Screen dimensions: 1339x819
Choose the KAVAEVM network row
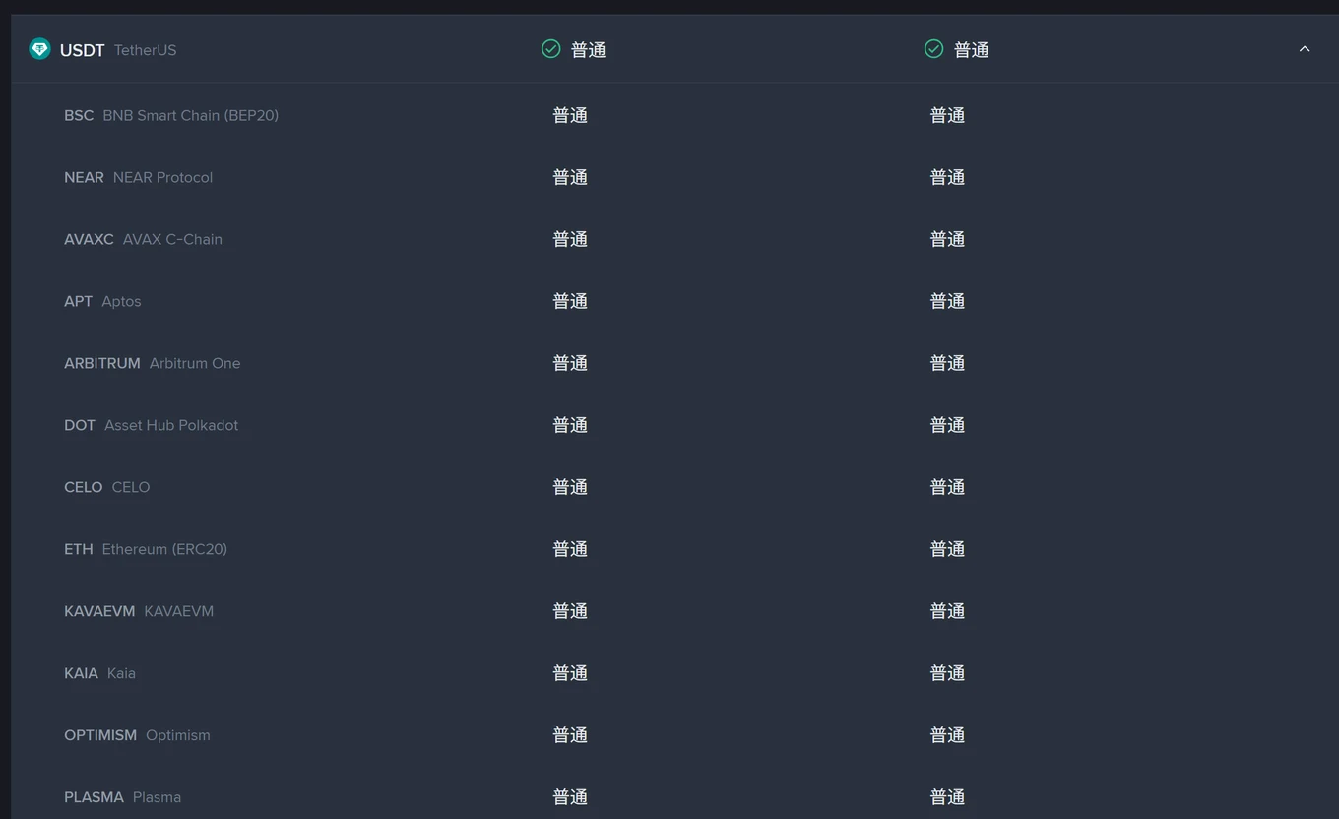(674, 611)
